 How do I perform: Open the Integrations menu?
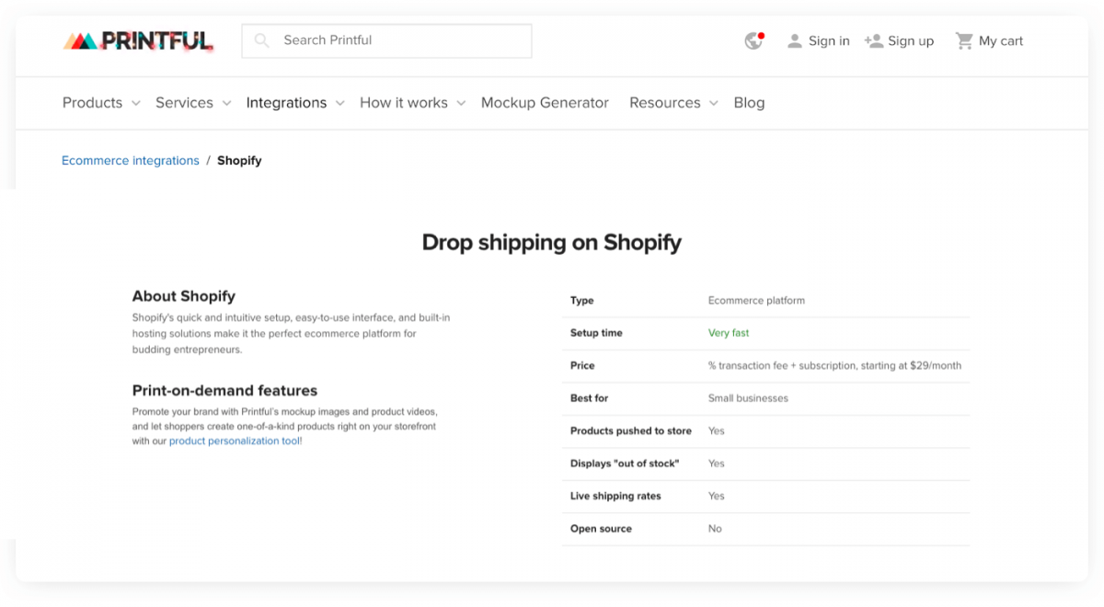[x=286, y=103]
